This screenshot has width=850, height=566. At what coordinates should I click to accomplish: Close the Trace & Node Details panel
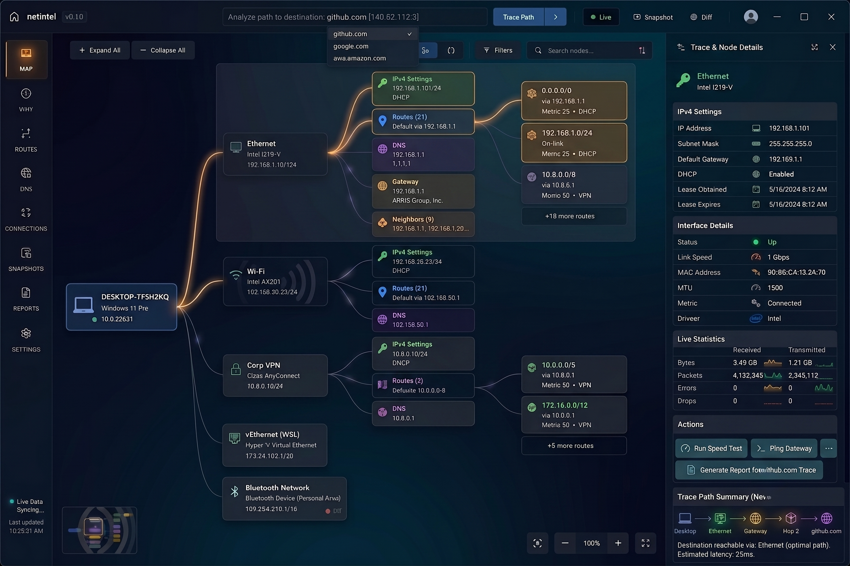833,47
